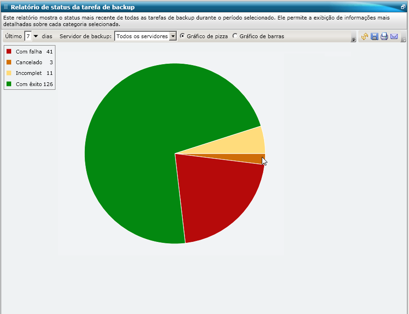409x314 pixels.
Task: Open overflow arrow beside the email icon
Action: tap(403, 40)
